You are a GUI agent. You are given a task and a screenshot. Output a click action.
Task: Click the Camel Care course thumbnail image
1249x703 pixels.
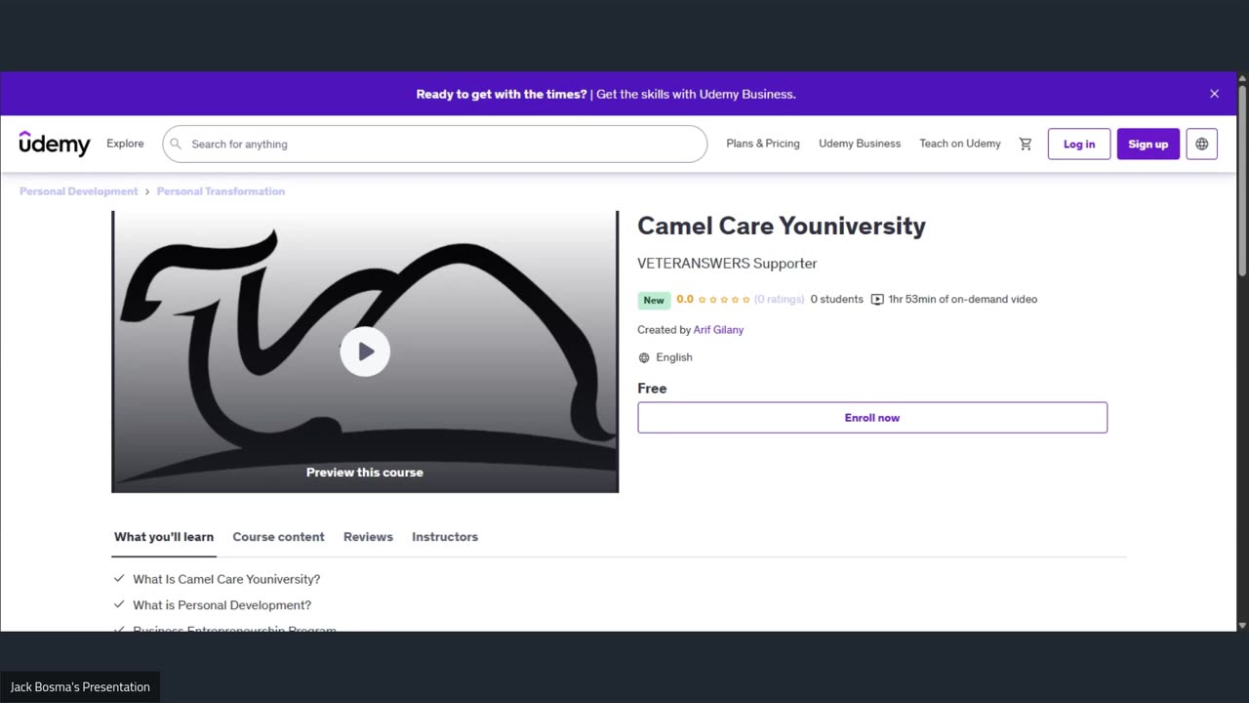[365, 351]
